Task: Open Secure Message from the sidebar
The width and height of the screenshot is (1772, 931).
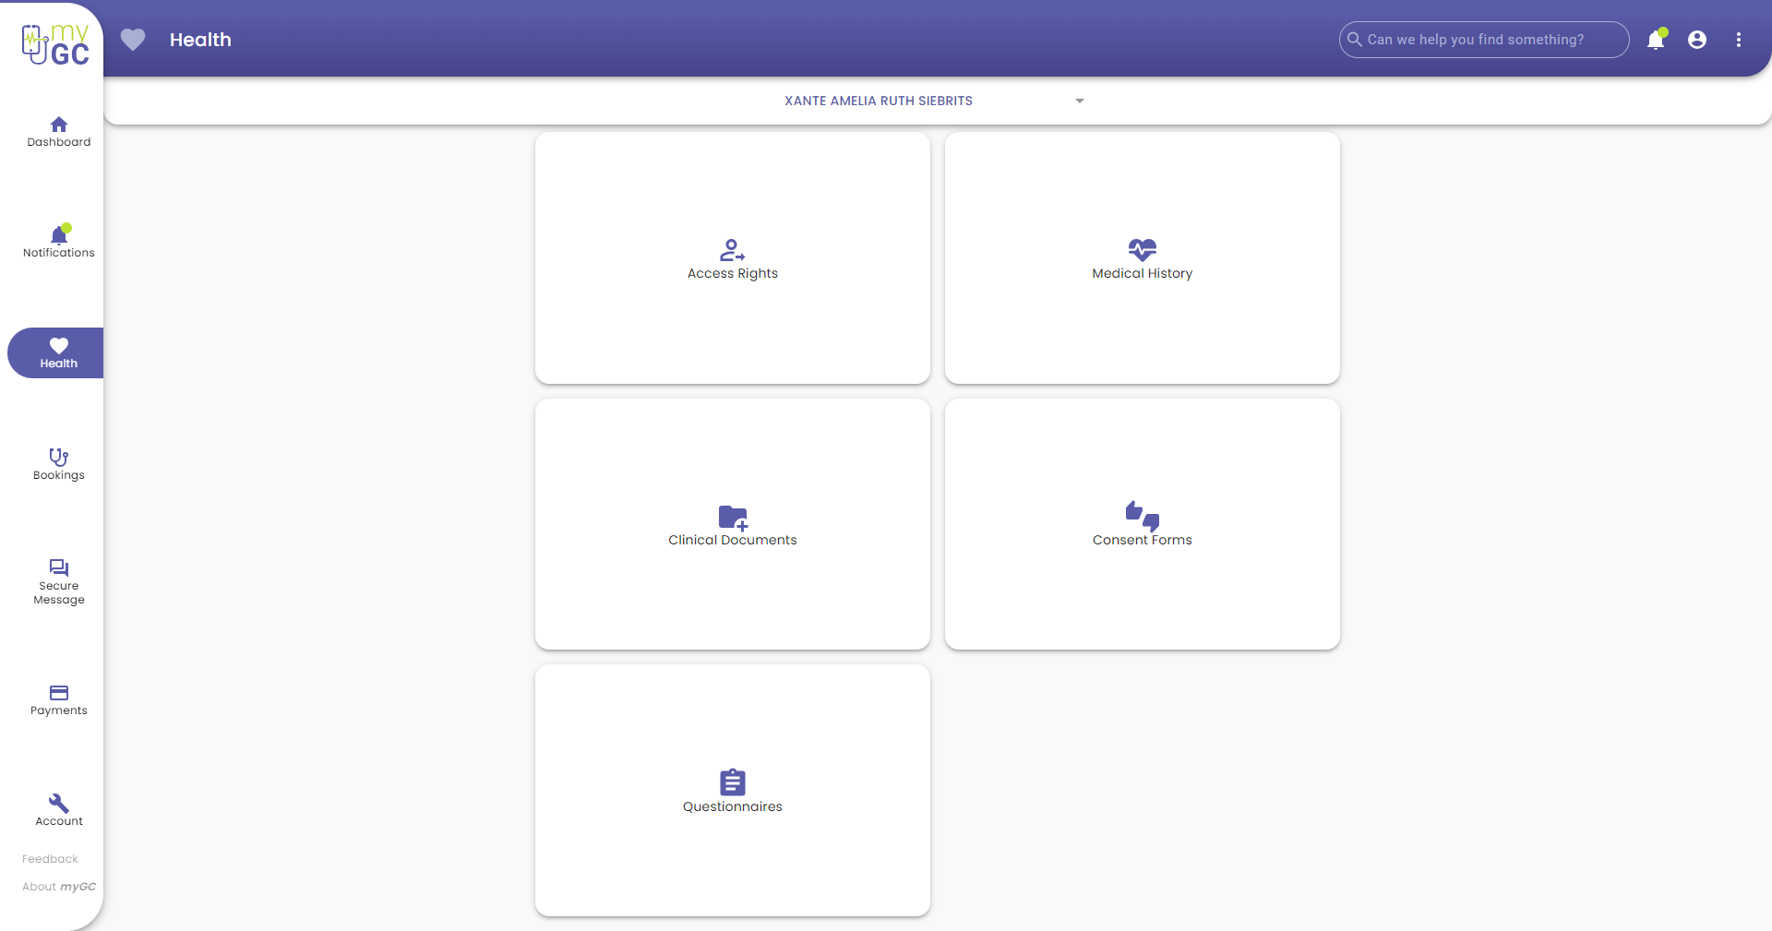Action: tap(58, 581)
